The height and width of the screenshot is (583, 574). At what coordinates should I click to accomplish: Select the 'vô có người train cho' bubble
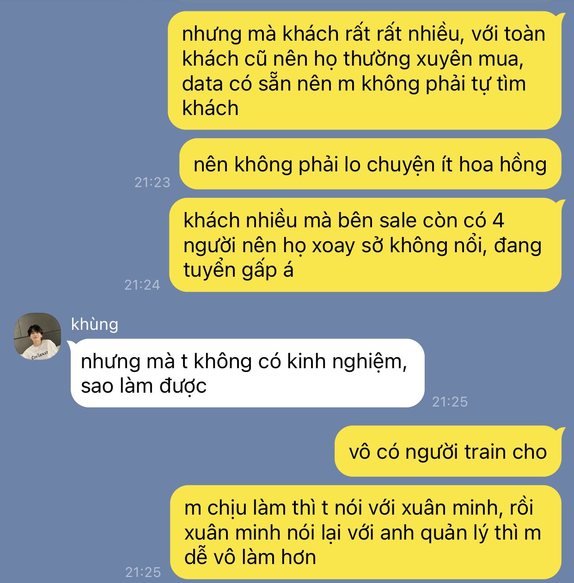coord(448,451)
